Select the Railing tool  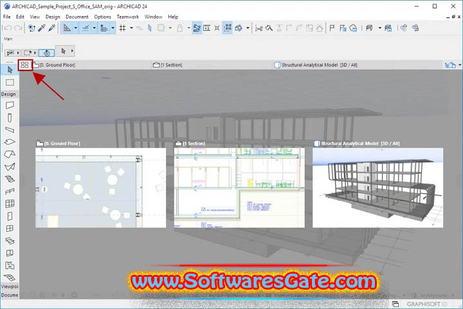click(x=10, y=192)
